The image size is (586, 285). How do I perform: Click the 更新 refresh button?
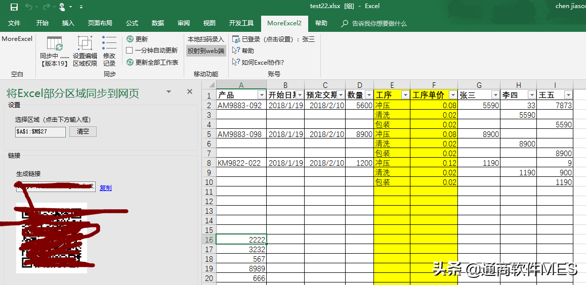137,39
